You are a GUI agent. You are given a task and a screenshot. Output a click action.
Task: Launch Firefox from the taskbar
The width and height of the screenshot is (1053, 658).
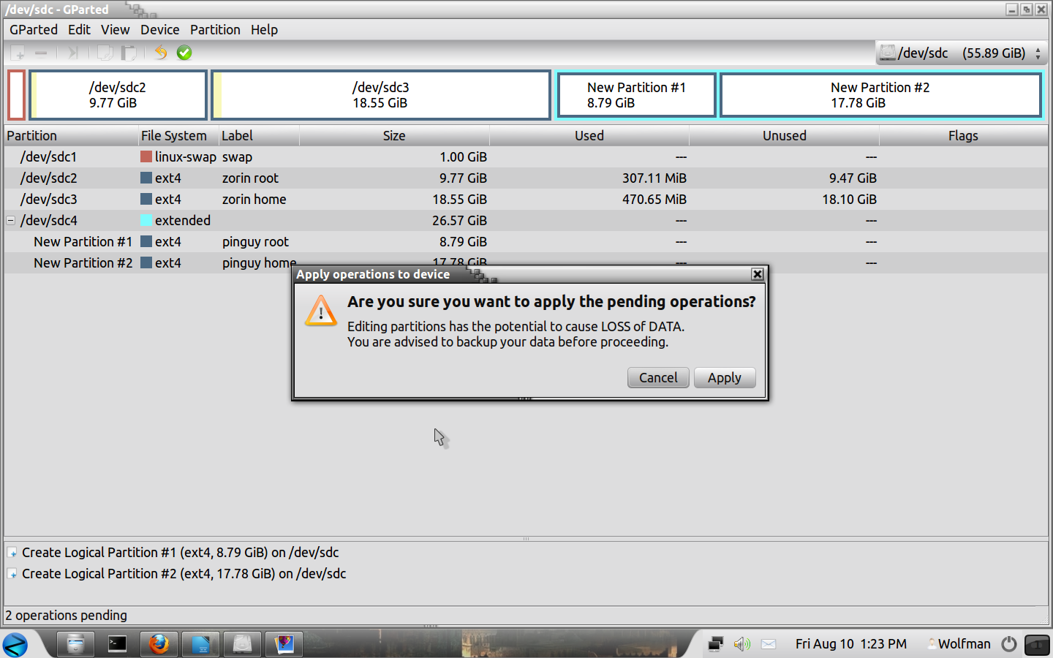(159, 644)
